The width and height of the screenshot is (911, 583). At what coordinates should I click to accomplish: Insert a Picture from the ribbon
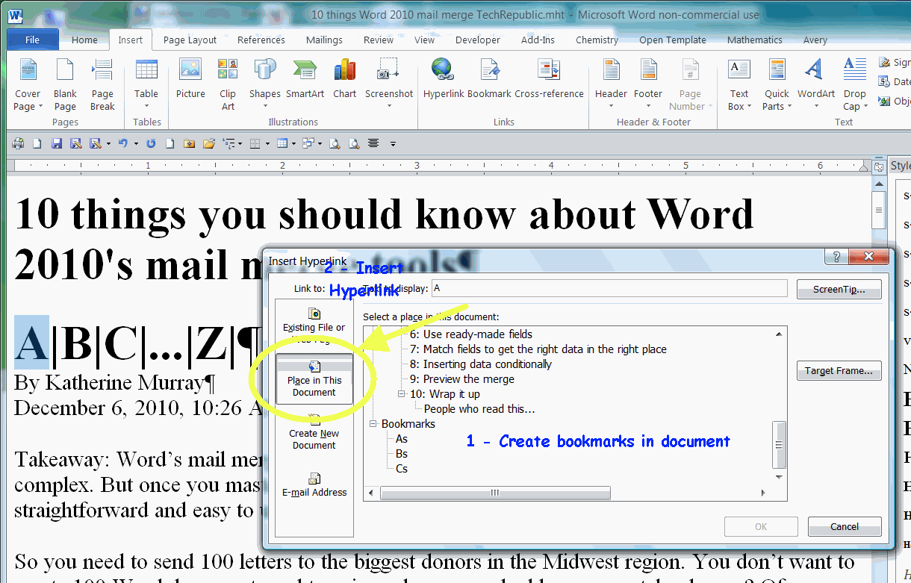tap(190, 84)
